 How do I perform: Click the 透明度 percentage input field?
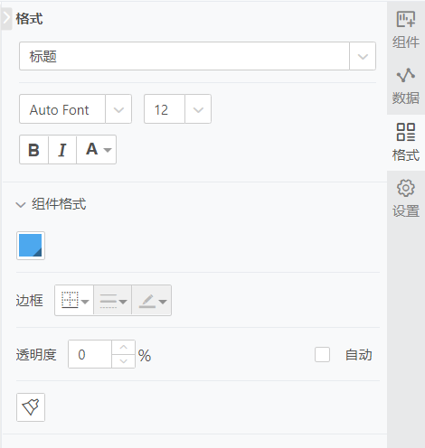pyautogui.click(x=90, y=354)
